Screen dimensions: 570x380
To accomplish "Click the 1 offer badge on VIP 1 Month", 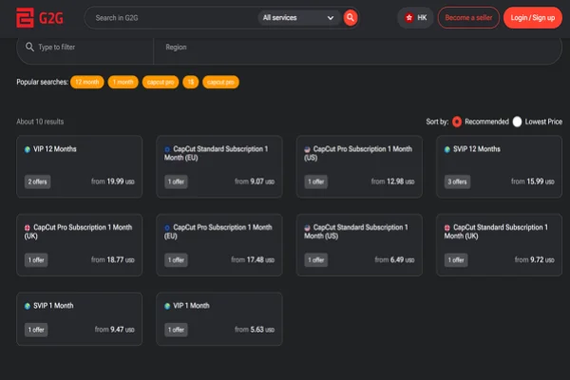I will point(176,330).
